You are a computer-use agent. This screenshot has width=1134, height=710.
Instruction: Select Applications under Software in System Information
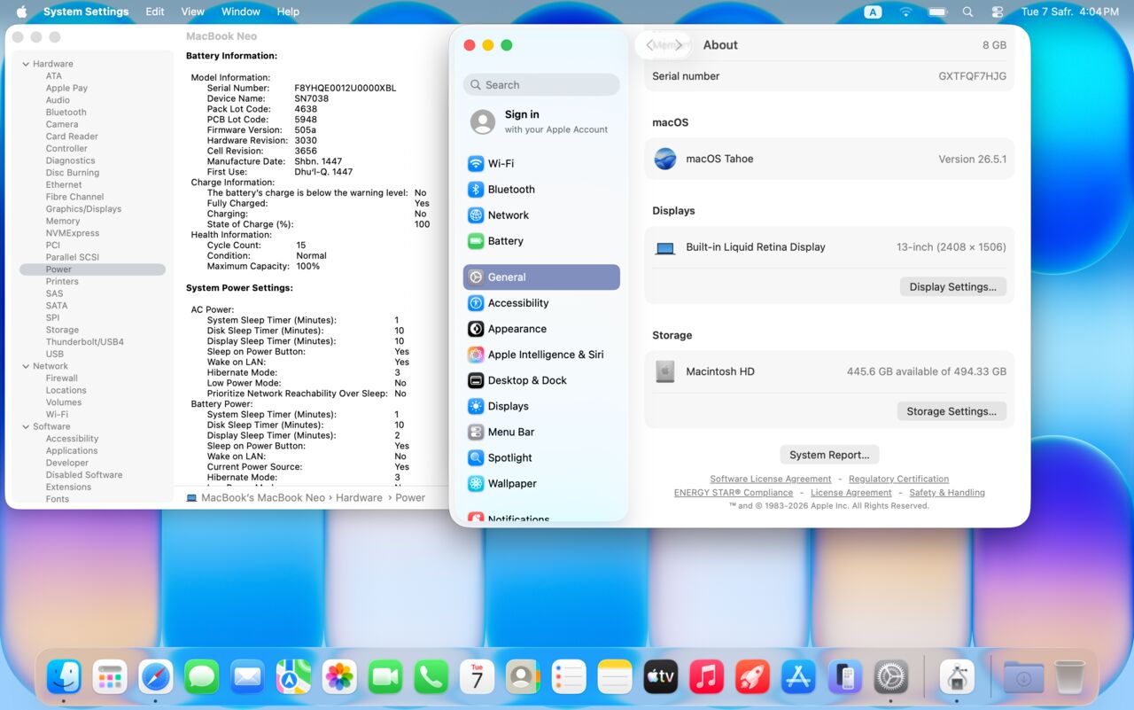pos(72,451)
